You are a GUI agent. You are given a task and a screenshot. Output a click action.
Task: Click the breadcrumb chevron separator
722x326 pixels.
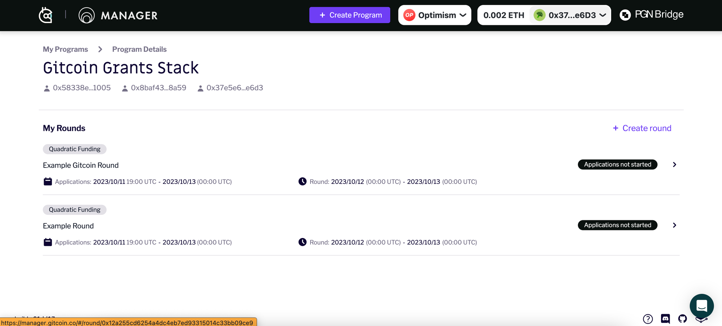[x=100, y=49]
